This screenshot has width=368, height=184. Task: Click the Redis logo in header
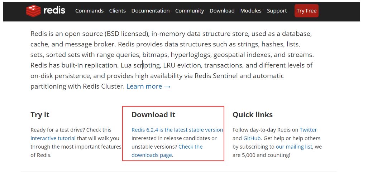coord(46,11)
